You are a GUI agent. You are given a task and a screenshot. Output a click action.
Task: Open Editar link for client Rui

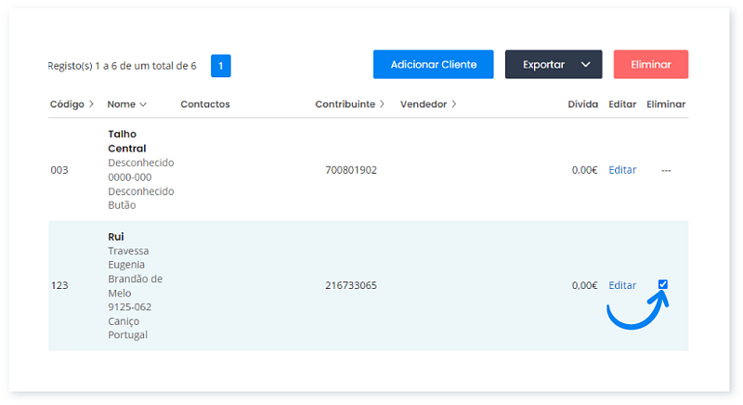622,285
